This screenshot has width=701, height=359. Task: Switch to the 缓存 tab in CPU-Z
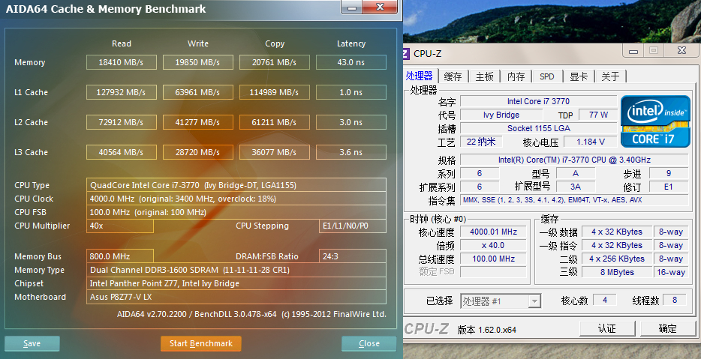pyautogui.click(x=453, y=76)
